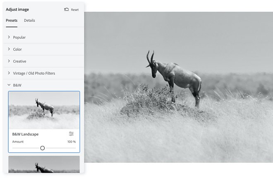Expand Vintage / Old Photo Filters group
The height and width of the screenshot is (178, 273).
43,73
